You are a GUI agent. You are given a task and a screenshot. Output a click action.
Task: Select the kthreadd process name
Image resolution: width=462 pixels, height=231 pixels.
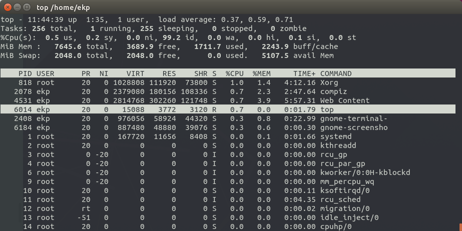338,145
